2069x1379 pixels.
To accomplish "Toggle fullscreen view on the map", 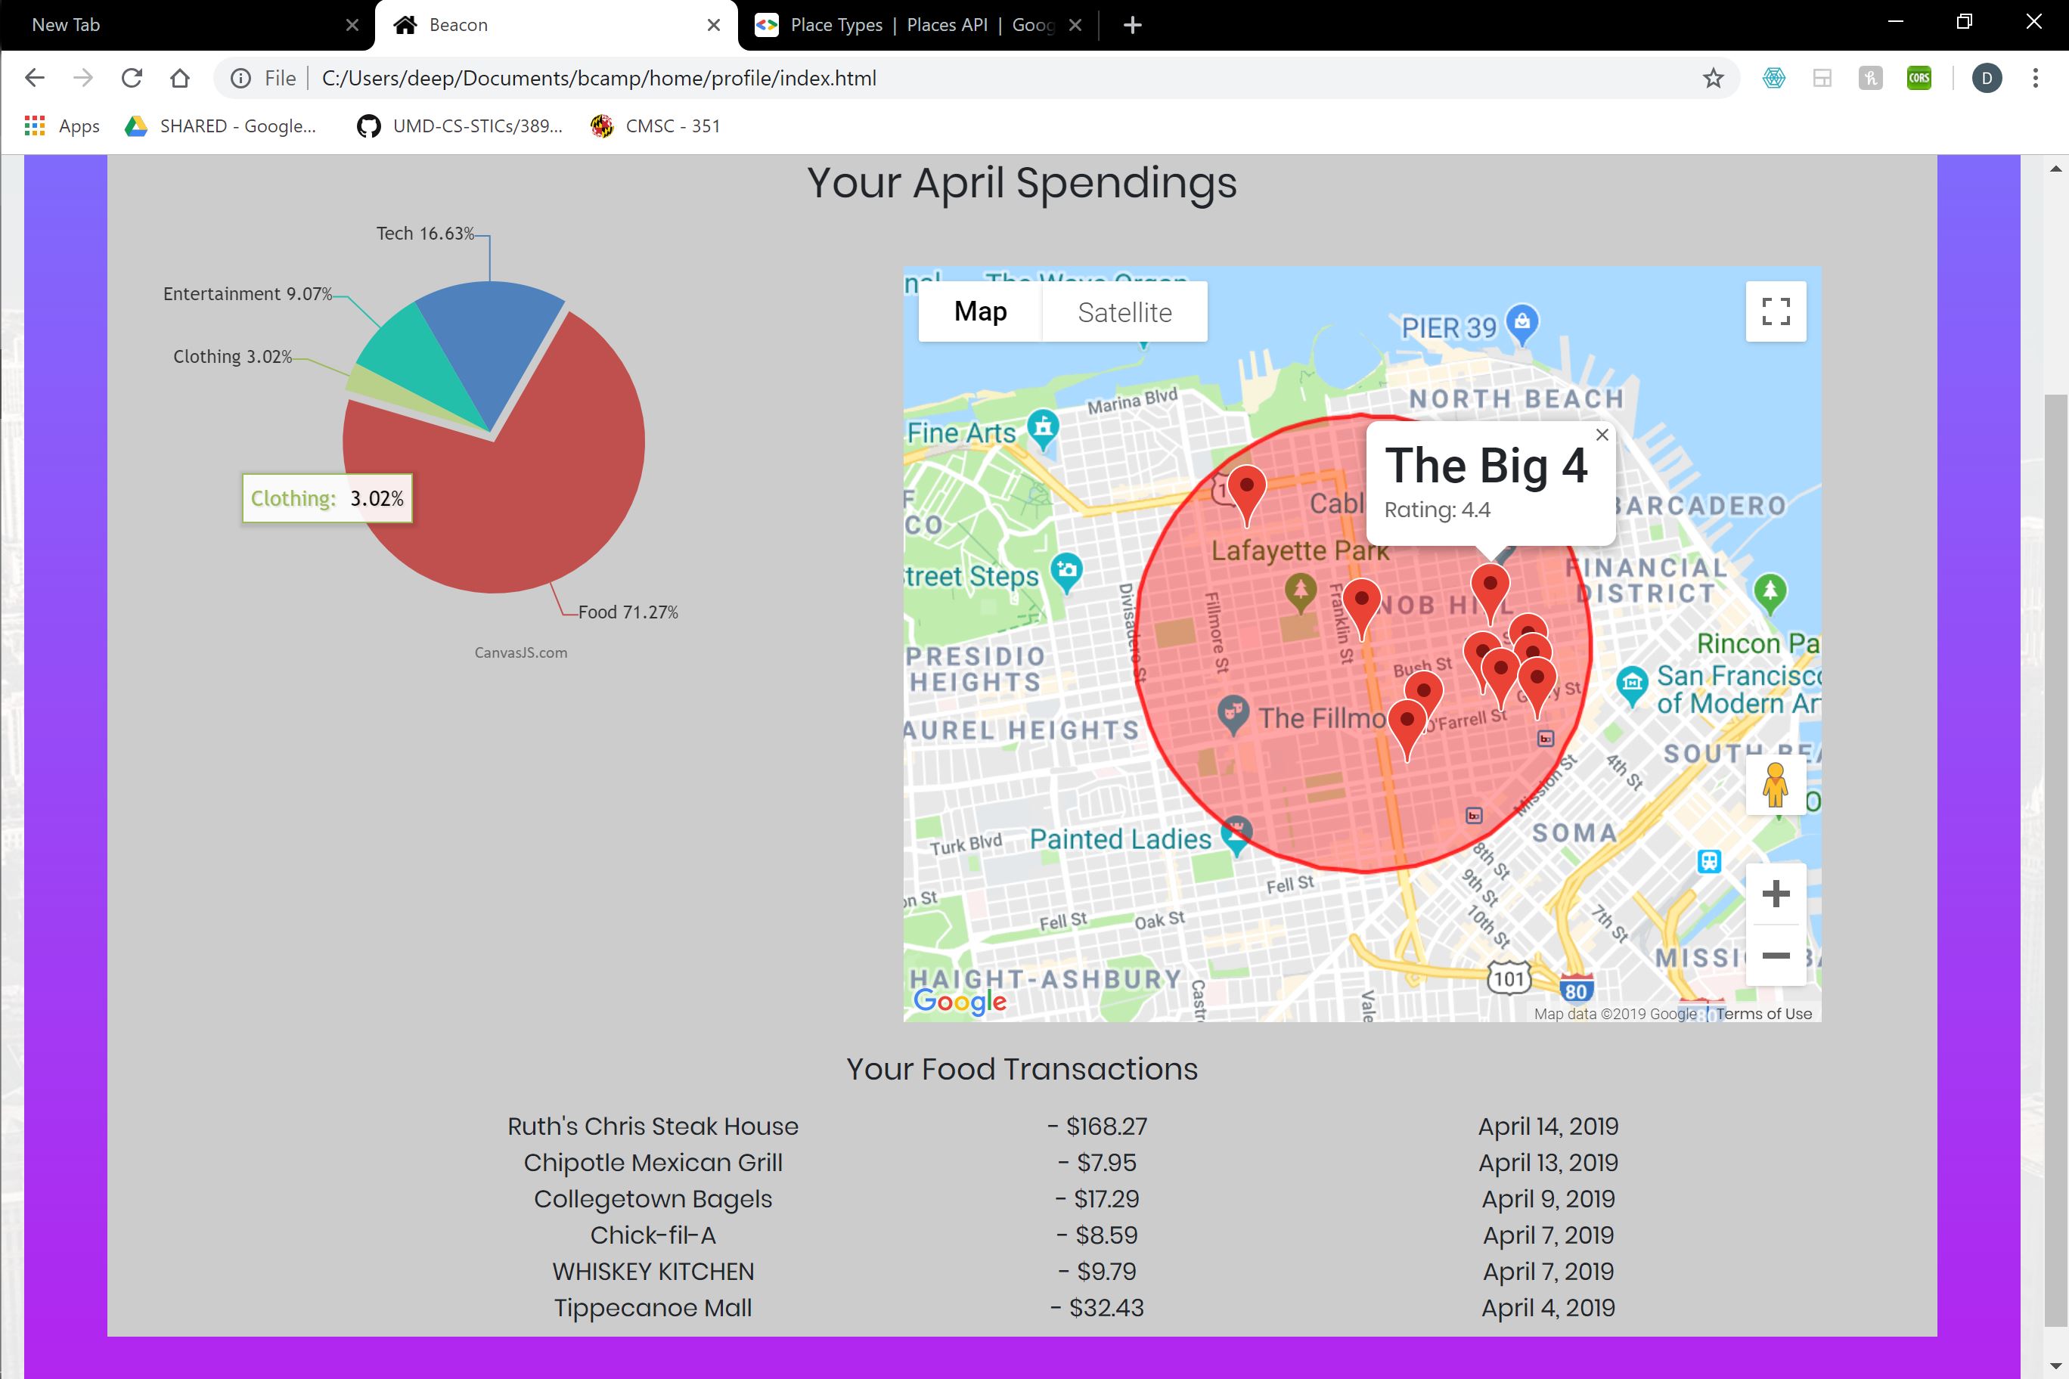I will click(x=1775, y=311).
